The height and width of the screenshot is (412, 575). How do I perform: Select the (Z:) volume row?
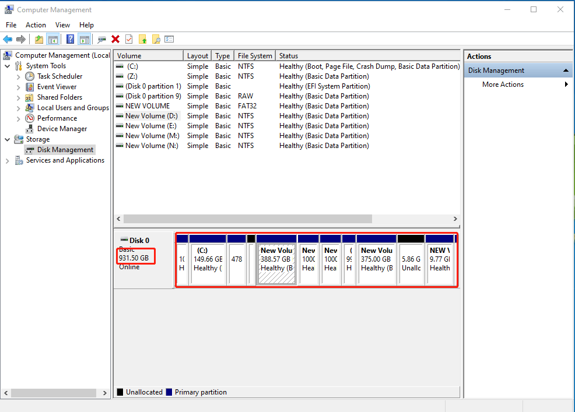(x=287, y=76)
